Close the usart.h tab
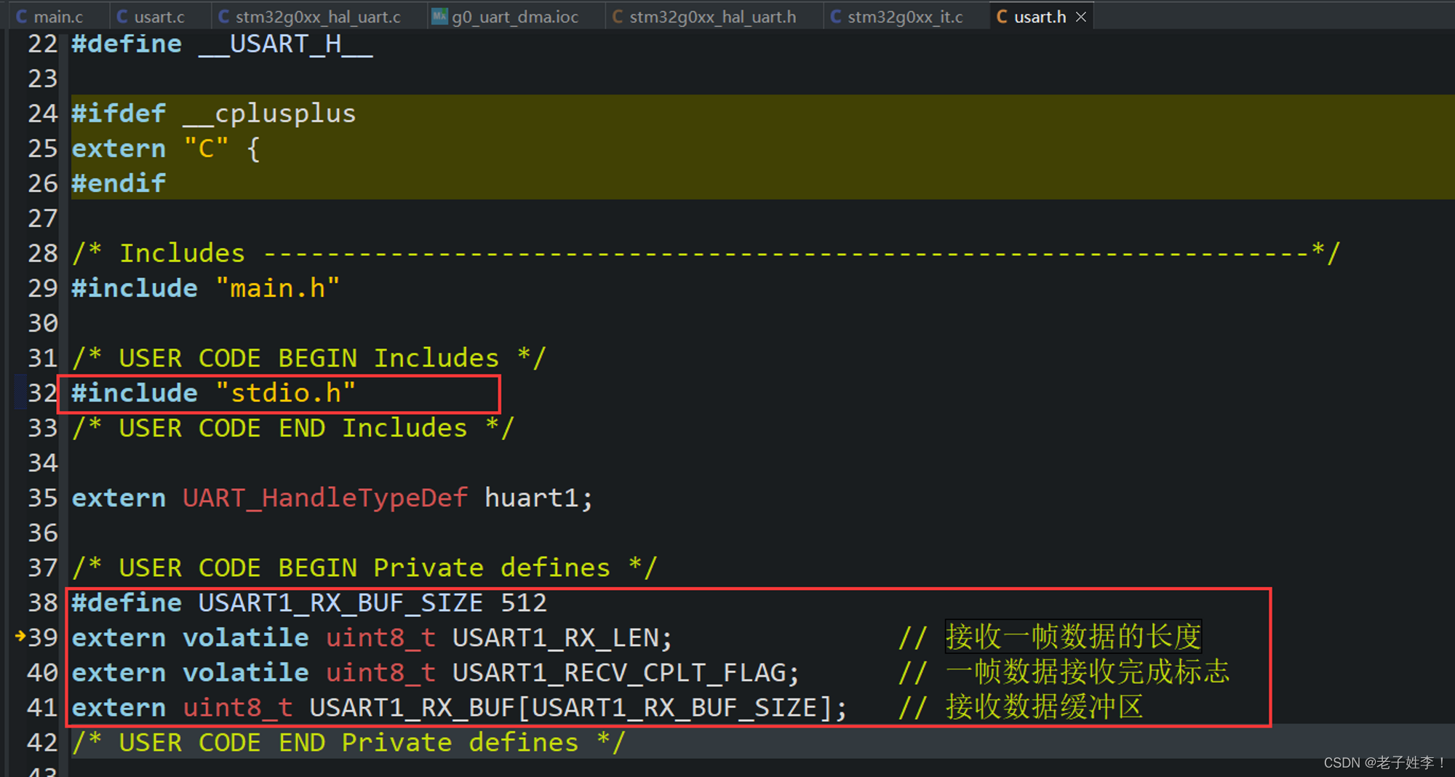Image resolution: width=1455 pixels, height=777 pixels. (1081, 17)
